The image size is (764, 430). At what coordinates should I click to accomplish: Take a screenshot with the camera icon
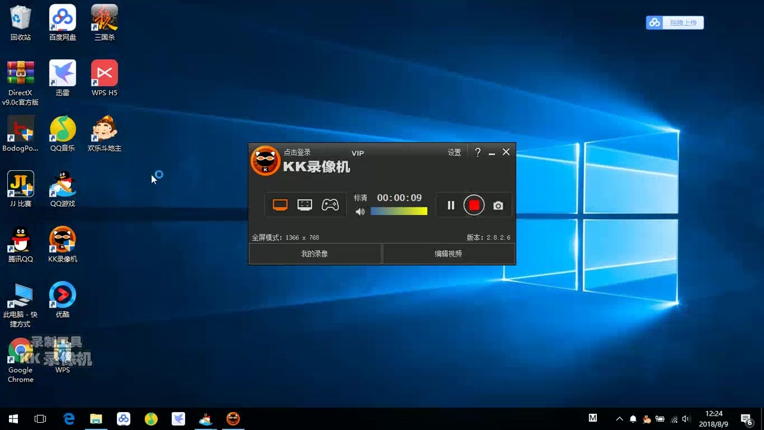coord(498,205)
